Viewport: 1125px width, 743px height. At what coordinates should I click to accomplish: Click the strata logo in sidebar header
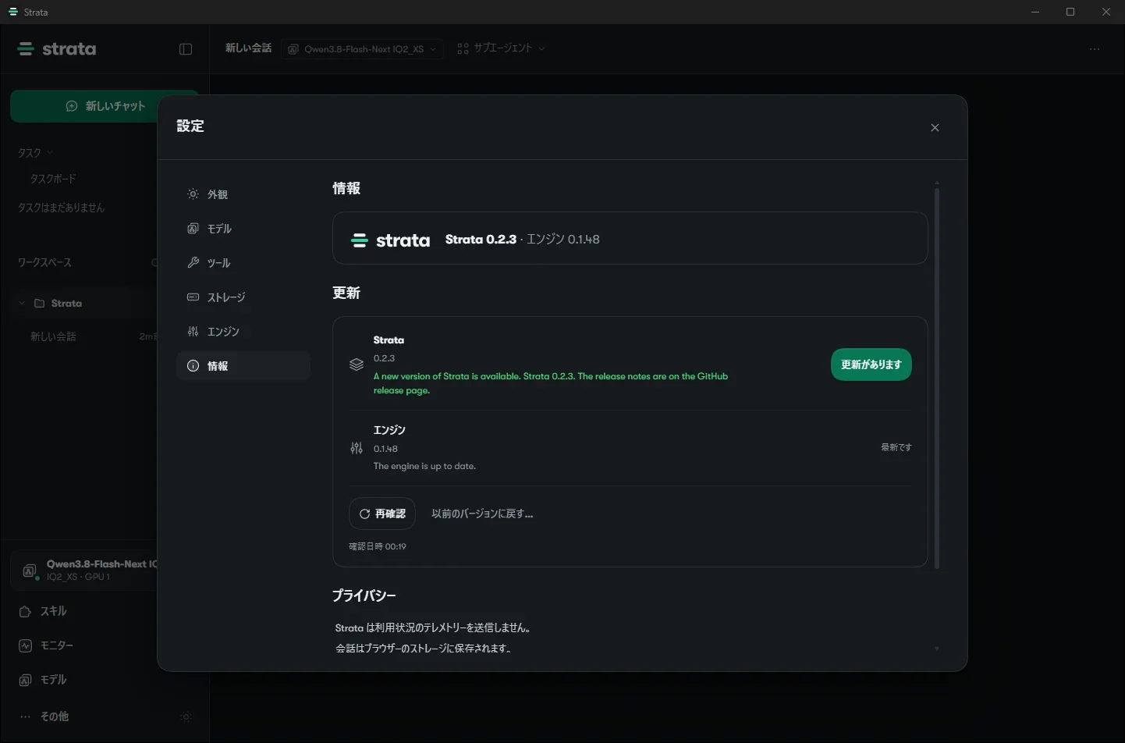point(57,49)
